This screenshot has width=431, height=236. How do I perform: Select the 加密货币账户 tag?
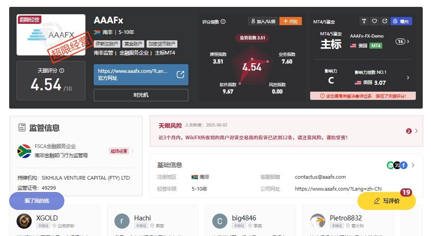[162, 44]
